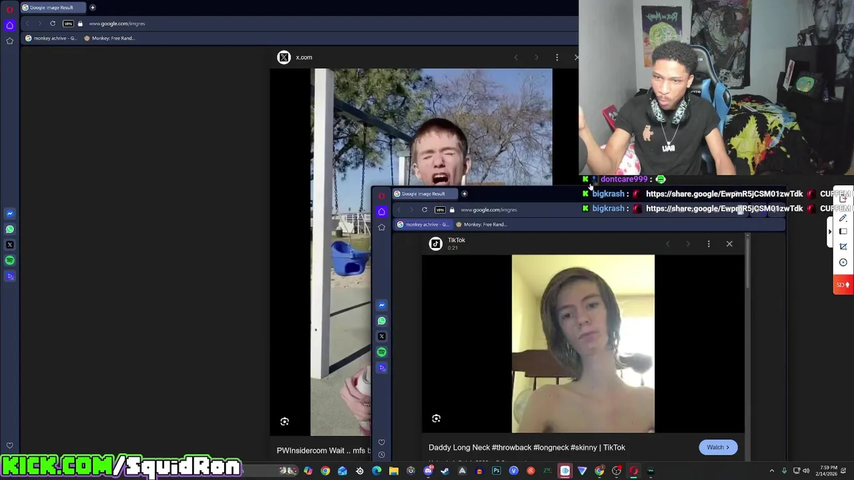Open three-dot menu on TikTok panel
This screenshot has height=480, width=854.
(x=709, y=244)
